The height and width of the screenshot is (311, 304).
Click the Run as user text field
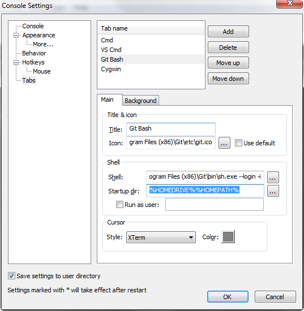[215, 205]
